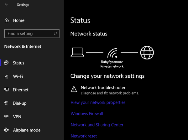
Task: Click the back arrow icon
Action: (7, 4)
